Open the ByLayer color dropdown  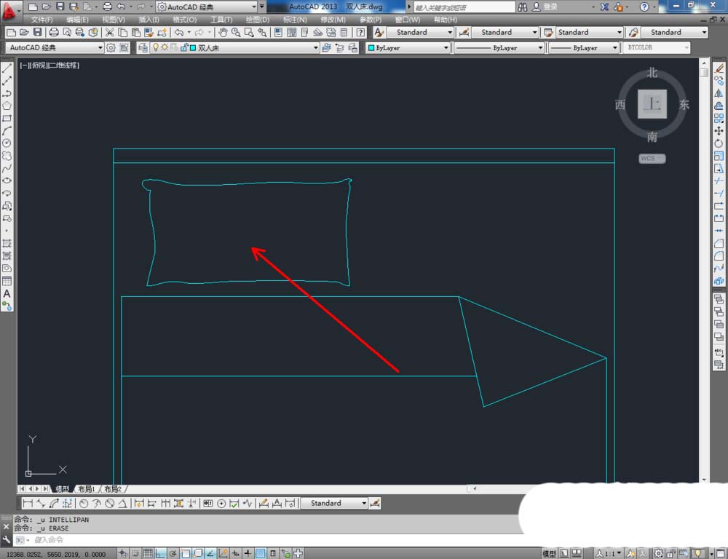click(408, 48)
